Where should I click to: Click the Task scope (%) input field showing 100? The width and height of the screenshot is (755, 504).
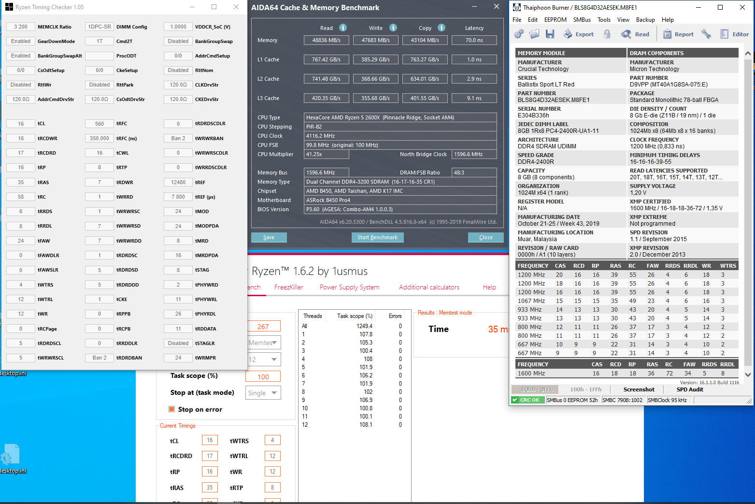(x=263, y=377)
